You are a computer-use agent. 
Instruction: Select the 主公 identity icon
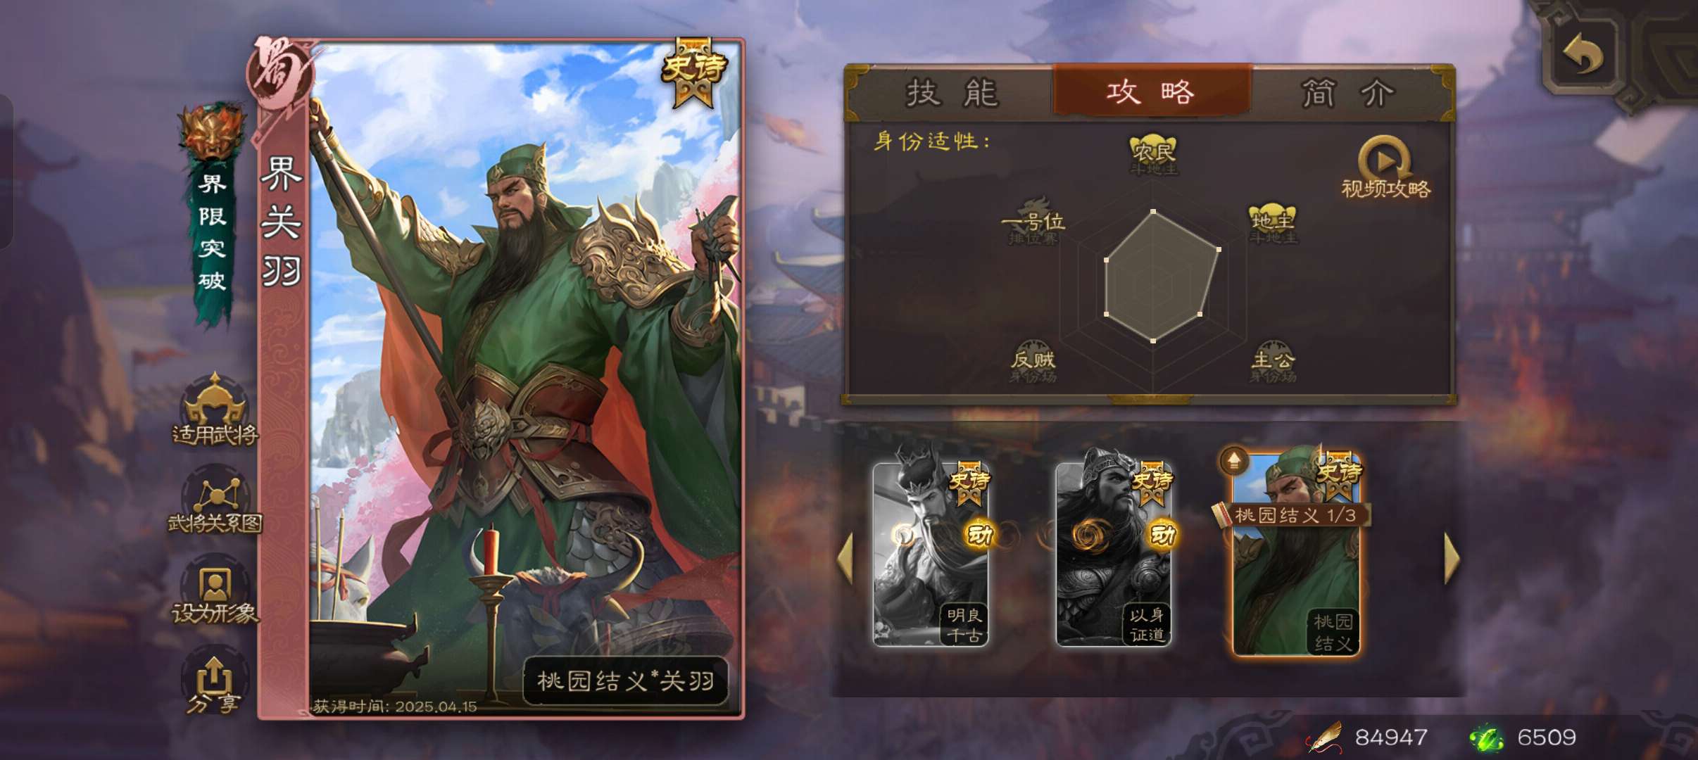(x=1272, y=362)
